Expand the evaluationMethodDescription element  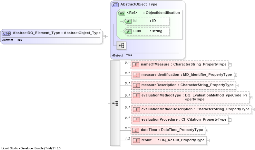(x=253, y=110)
